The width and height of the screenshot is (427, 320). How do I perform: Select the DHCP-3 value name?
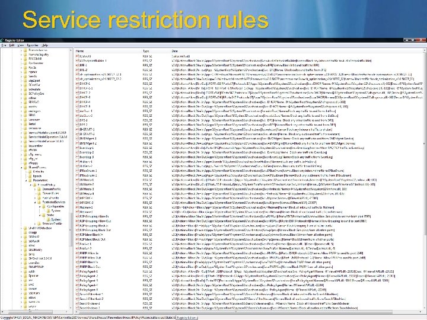(x=85, y=97)
